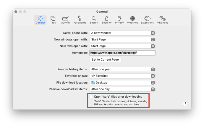Expand the New tabs open with dropdown
Viewport: 204px width, 126px height.
pyautogui.click(x=122, y=46)
